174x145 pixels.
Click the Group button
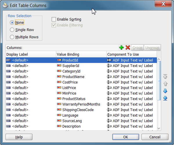[137, 48]
